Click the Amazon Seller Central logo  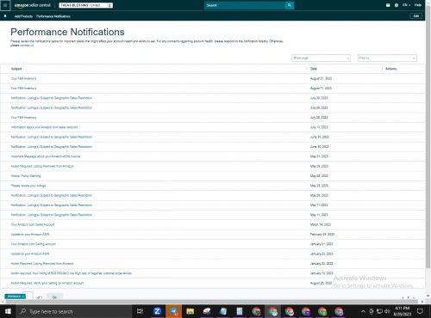pyautogui.click(x=33, y=5)
